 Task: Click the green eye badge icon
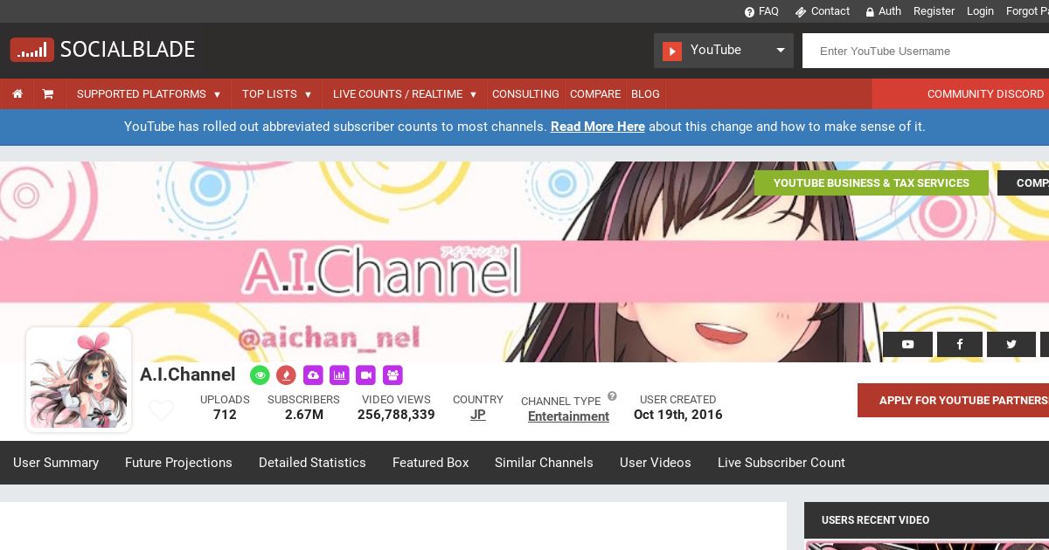click(x=260, y=375)
